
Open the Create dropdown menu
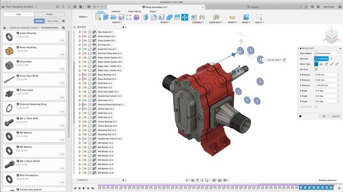(x=117, y=22)
